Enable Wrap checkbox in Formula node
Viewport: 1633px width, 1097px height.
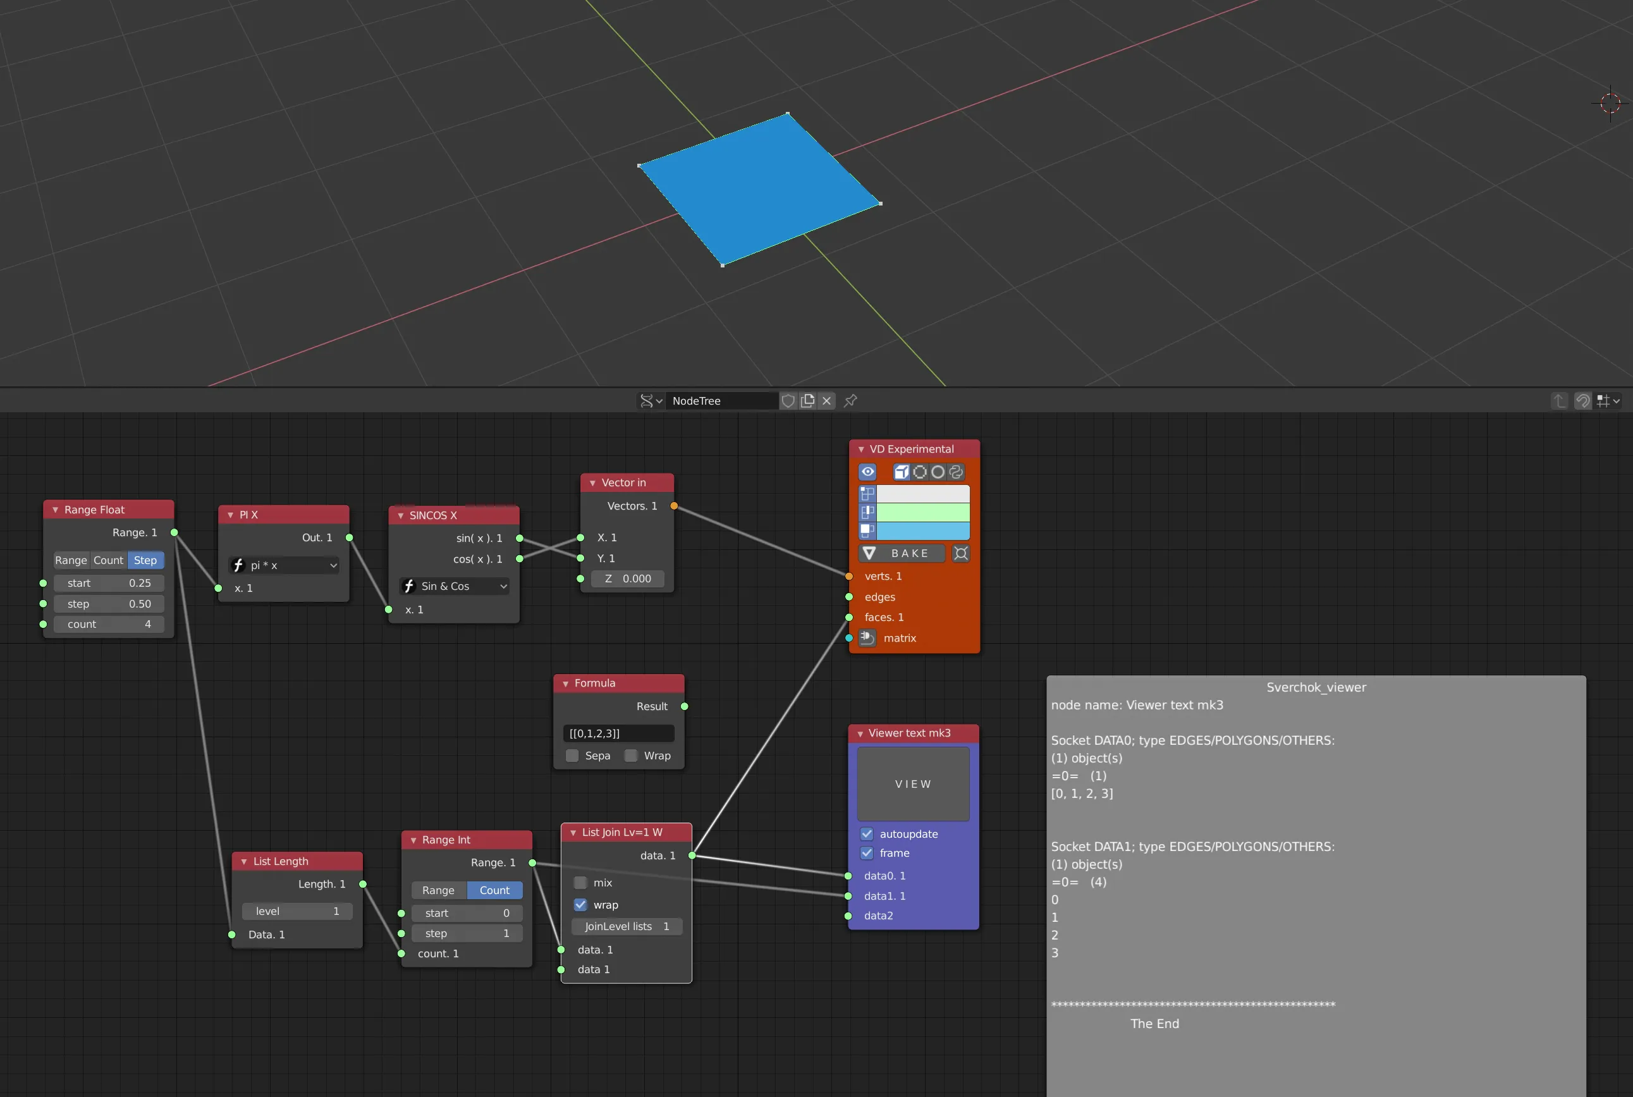tap(631, 756)
